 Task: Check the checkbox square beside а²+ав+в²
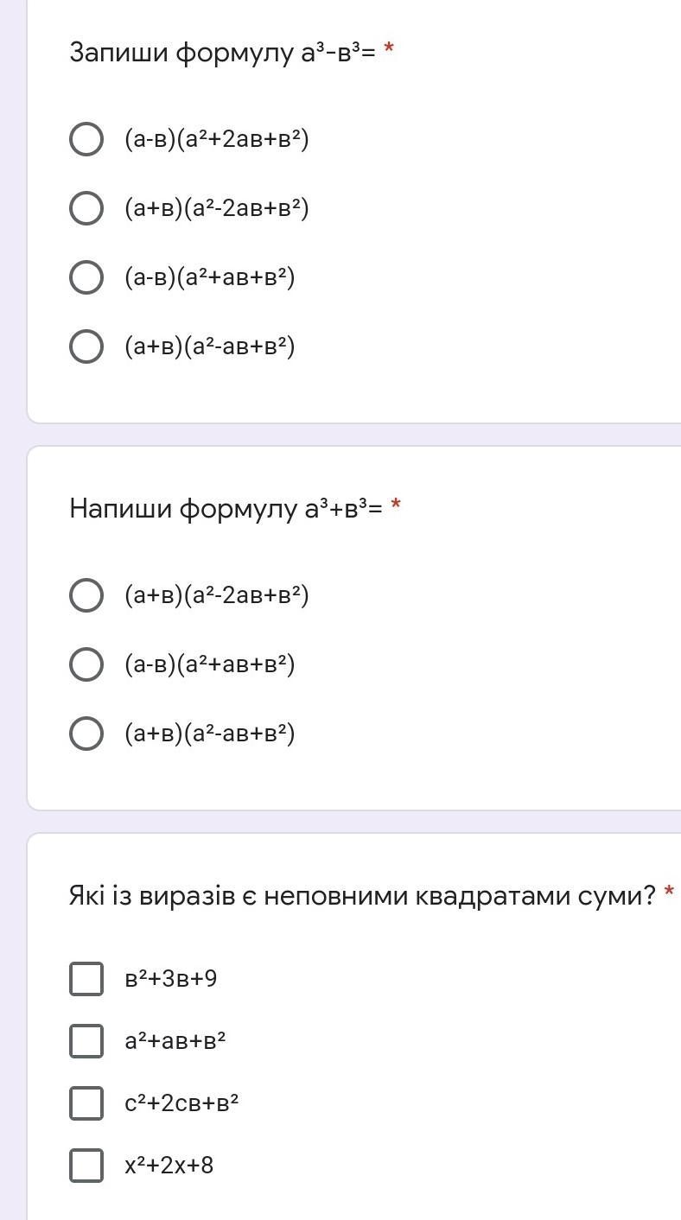[86, 1041]
